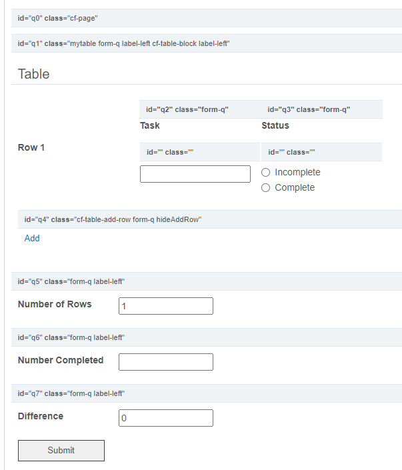This screenshot has height=470, width=402.
Task: Click the q4 cf-table-add-row label bar
Action: (210, 219)
